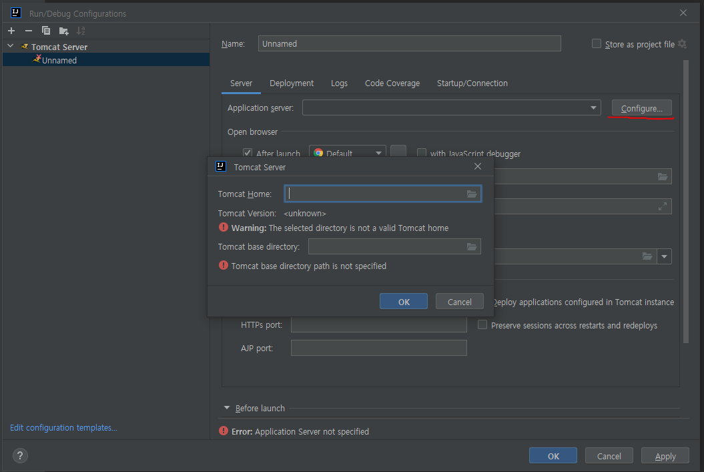Open the gear next to Store as project file
Viewport: 704px width, 472px height.
coord(683,44)
